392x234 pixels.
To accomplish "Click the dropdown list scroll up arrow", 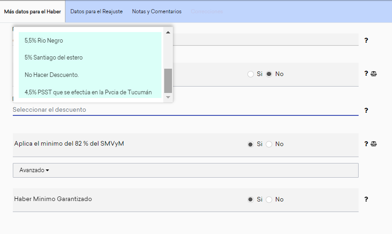I will [x=168, y=33].
